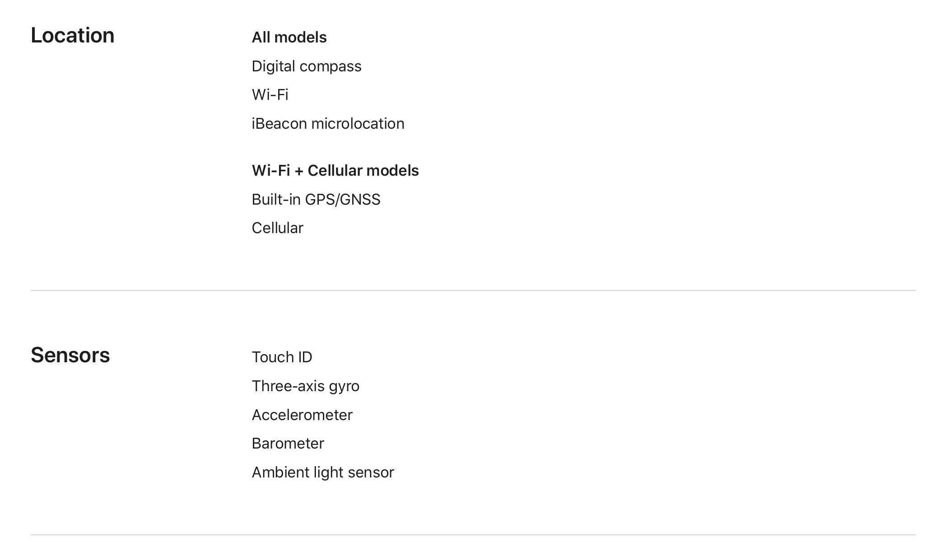
Task: Click the word "gyro" in Three-axis gyro
Action: 344,386
